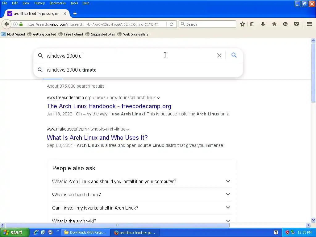Open the File menu
Screen dimensions: 316x237
tap(5, 3)
